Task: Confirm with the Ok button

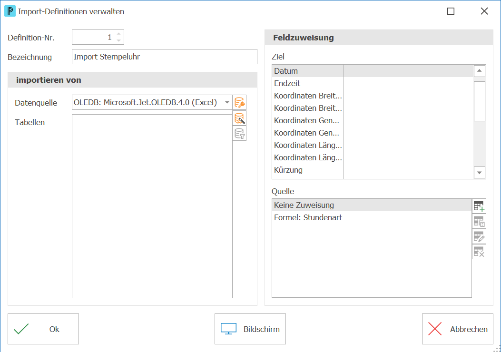Action: coord(43,329)
